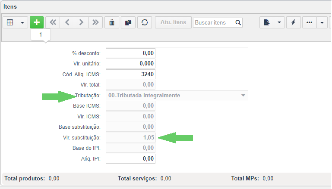Viewport: 332px width, 189px height.
Task: Go to next item record
Action: [x=81, y=22]
